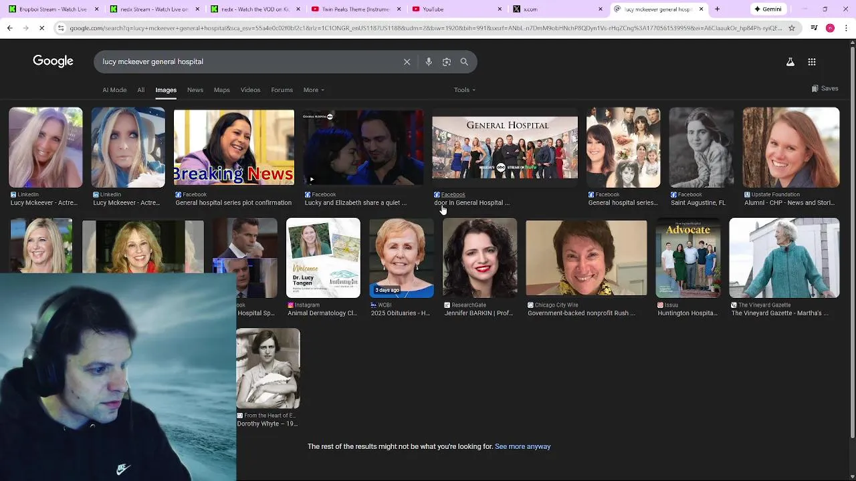The width and height of the screenshot is (856, 481).
Task: Select the All results filter
Action: coord(140,90)
